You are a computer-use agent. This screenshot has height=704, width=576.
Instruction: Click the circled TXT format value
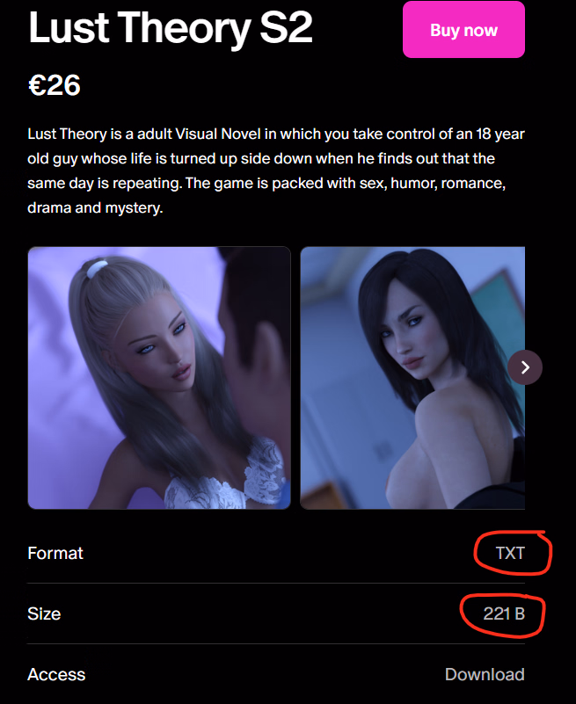(x=510, y=553)
